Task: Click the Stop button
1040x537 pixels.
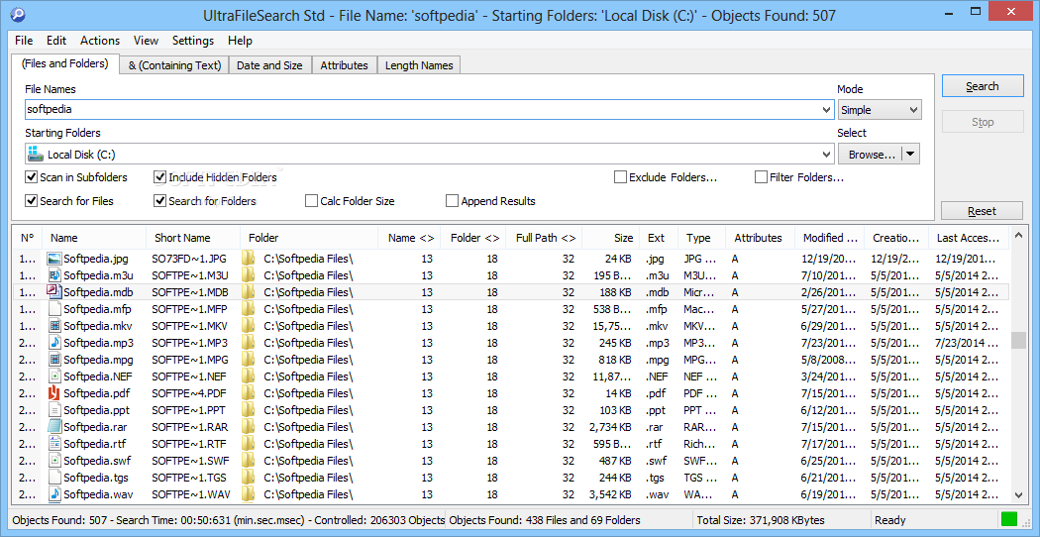Action: [983, 122]
